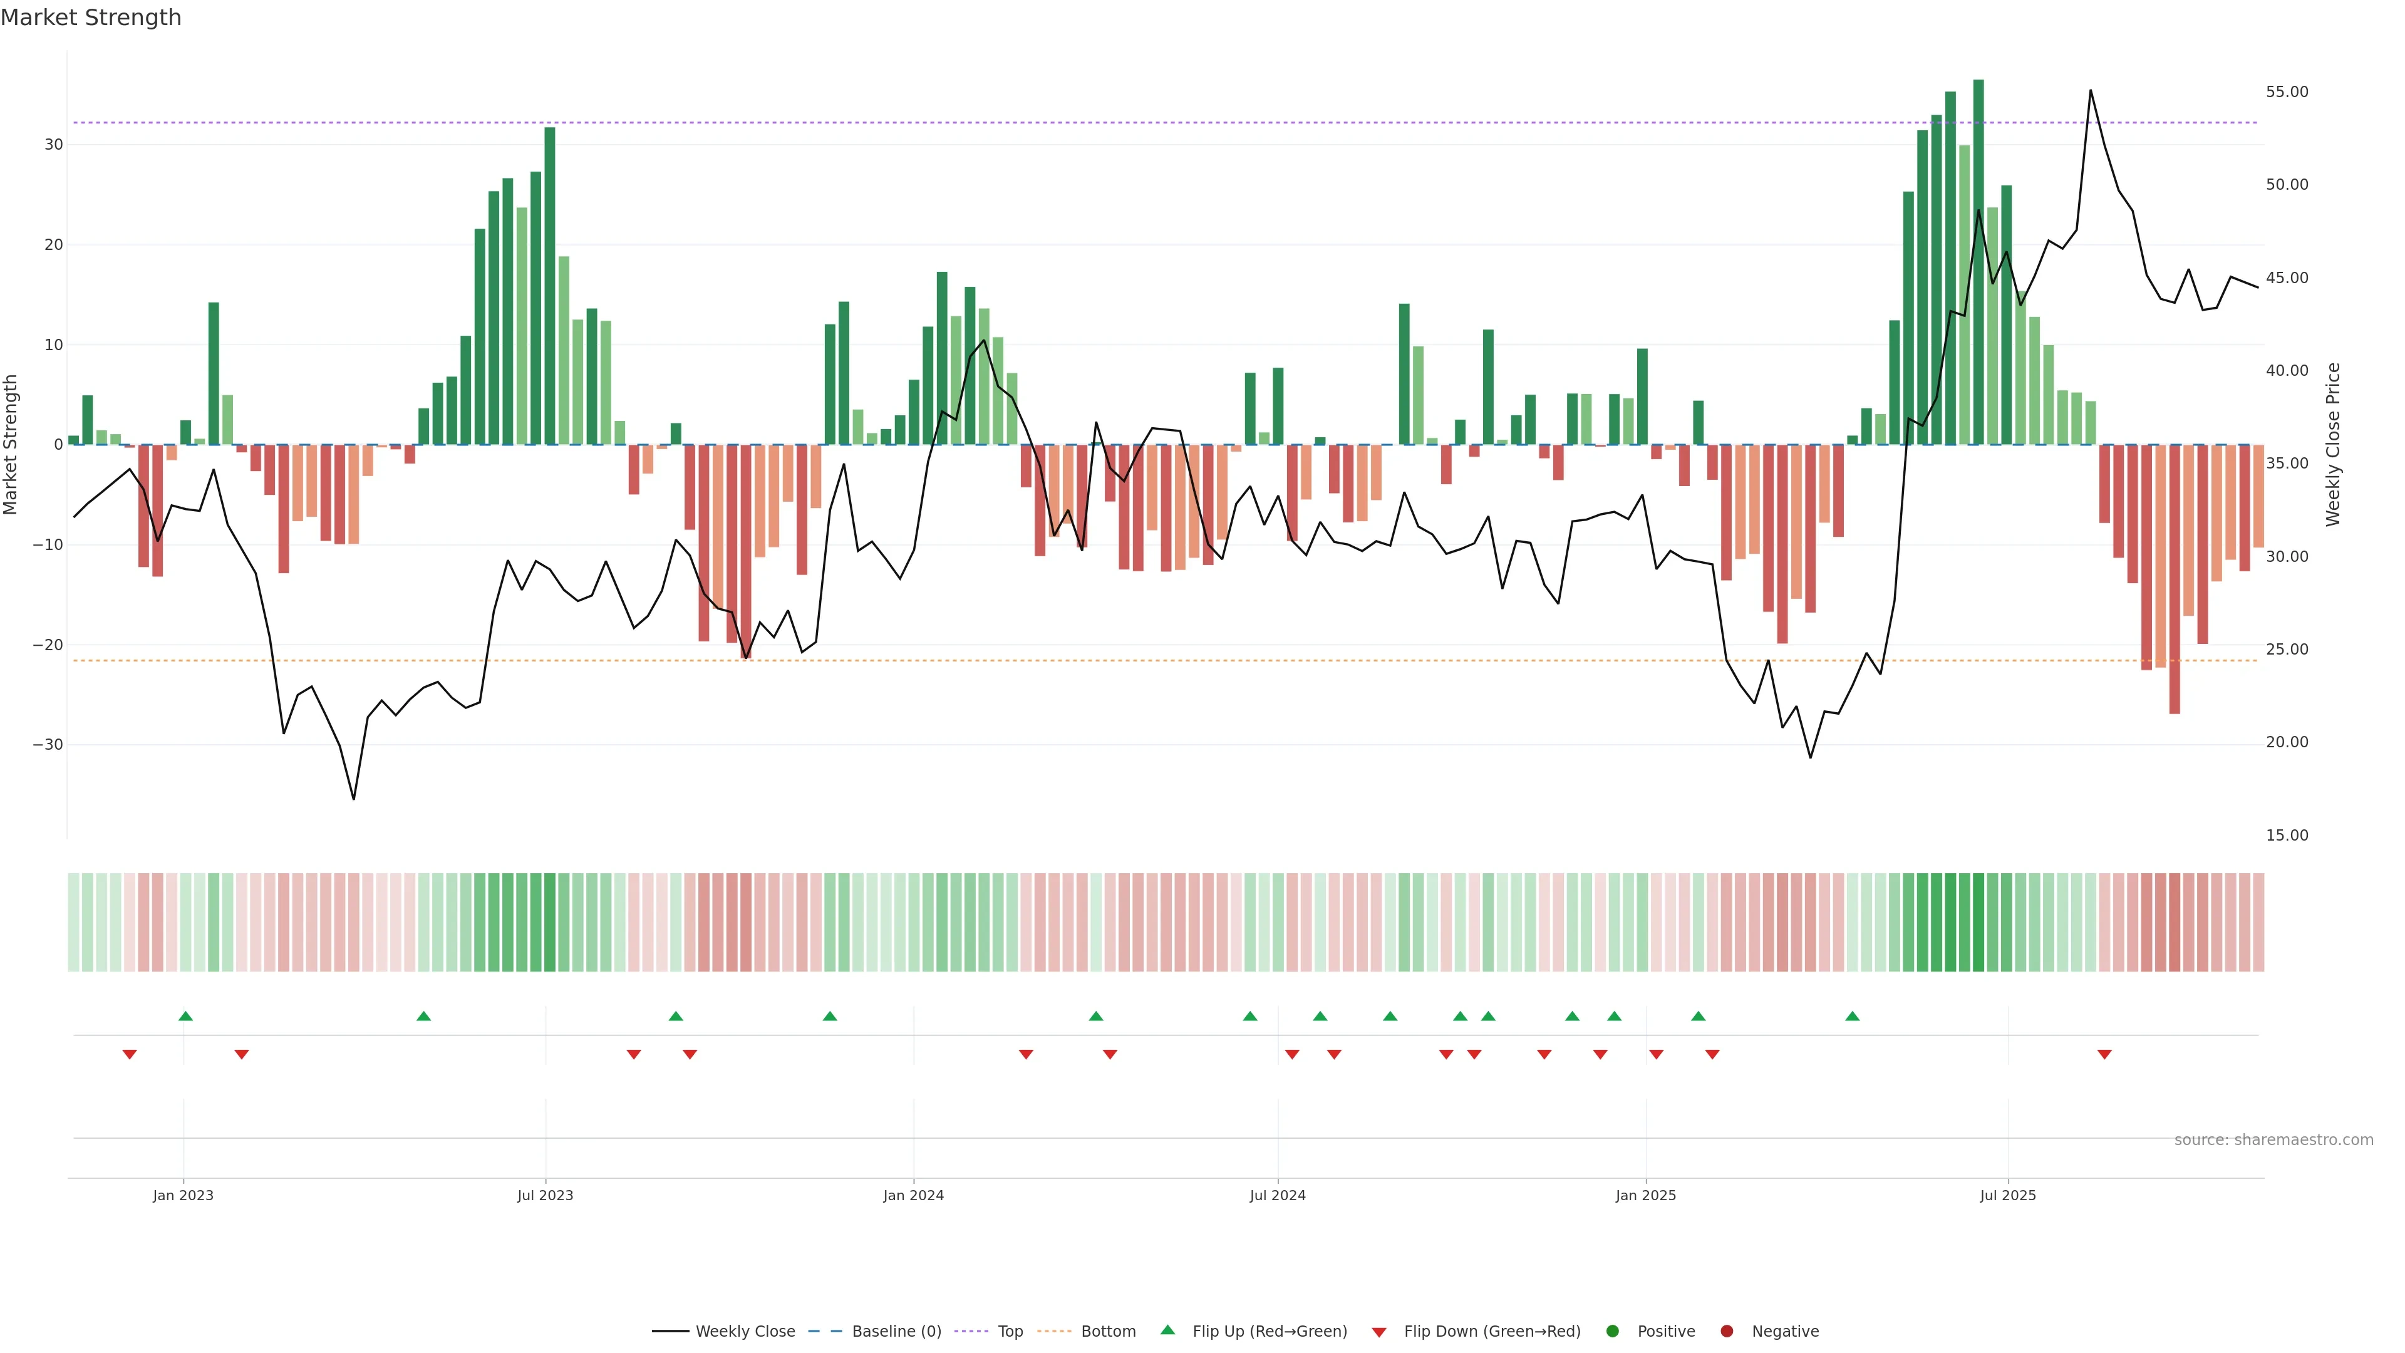Click the Jul 2023 x-axis label
This screenshot has width=2405, height=1353.
pos(546,1195)
